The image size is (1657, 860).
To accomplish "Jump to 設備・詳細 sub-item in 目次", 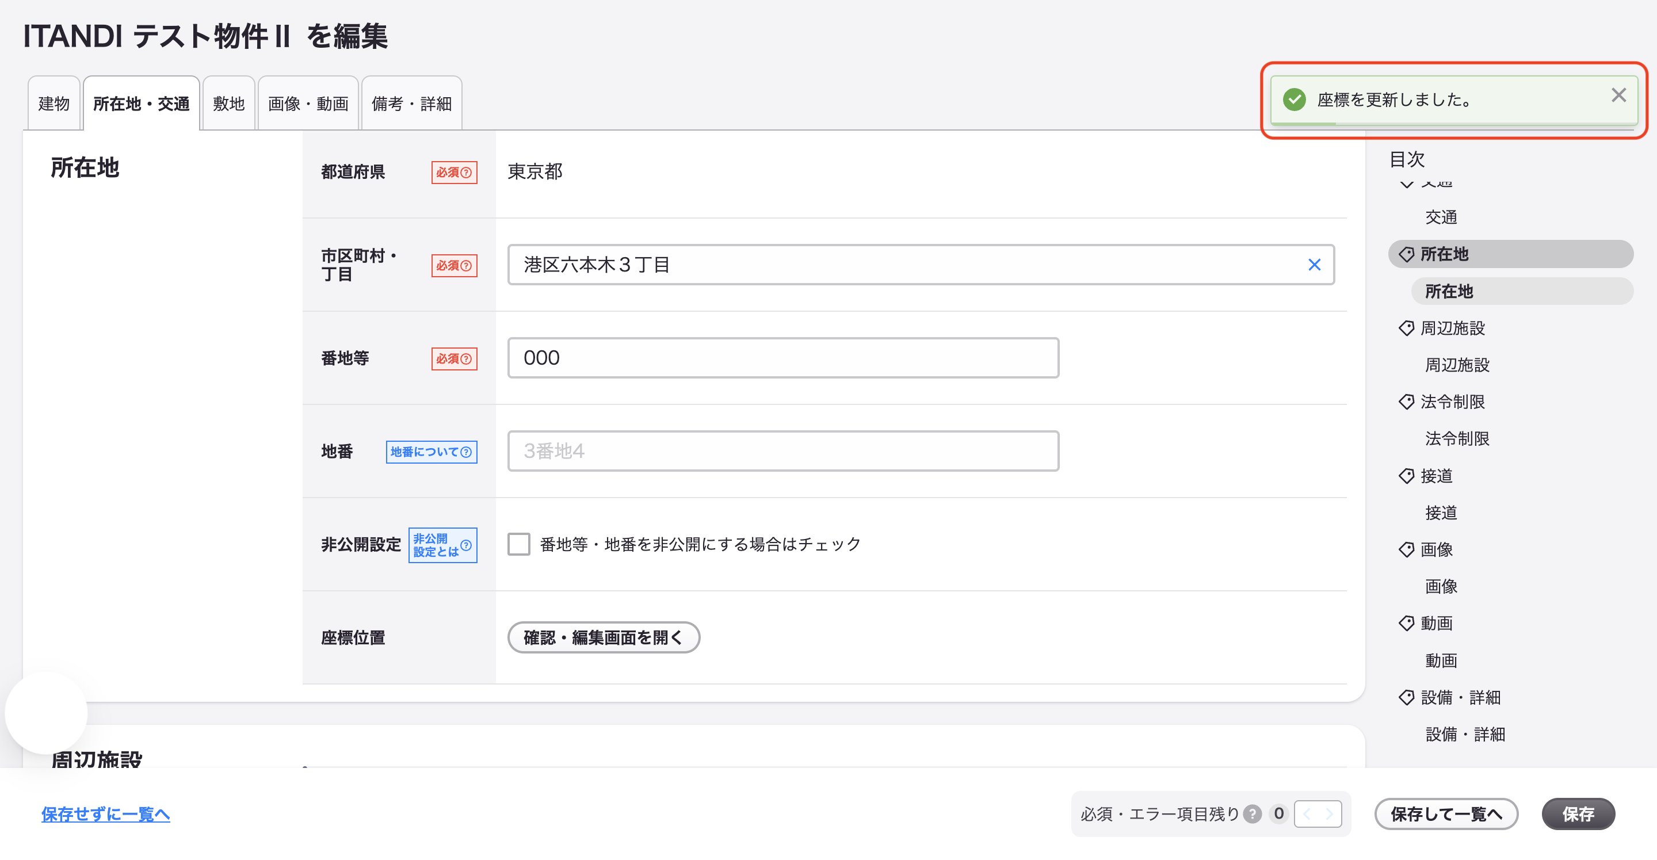I will coord(1465,735).
